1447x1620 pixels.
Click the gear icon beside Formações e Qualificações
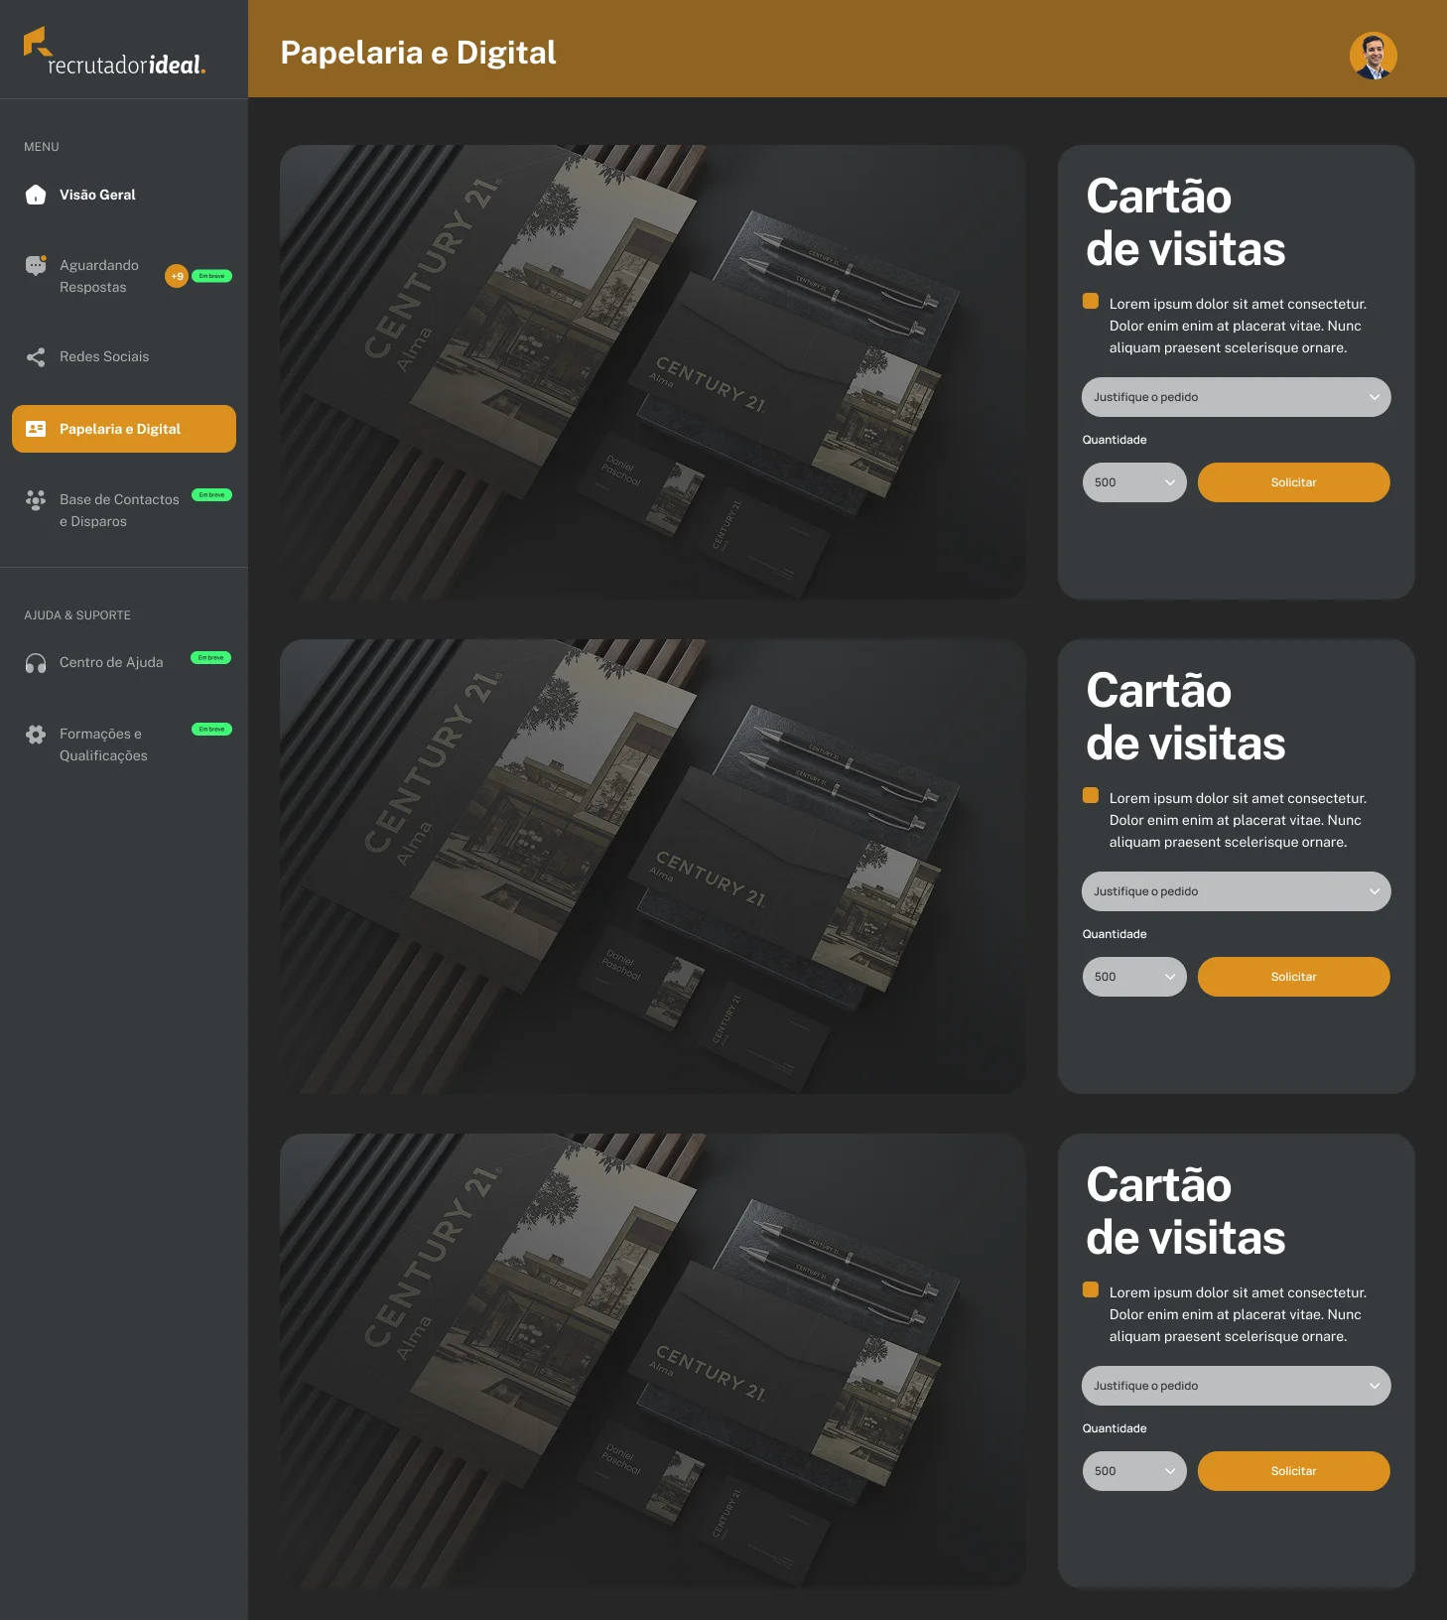pyautogui.click(x=36, y=735)
